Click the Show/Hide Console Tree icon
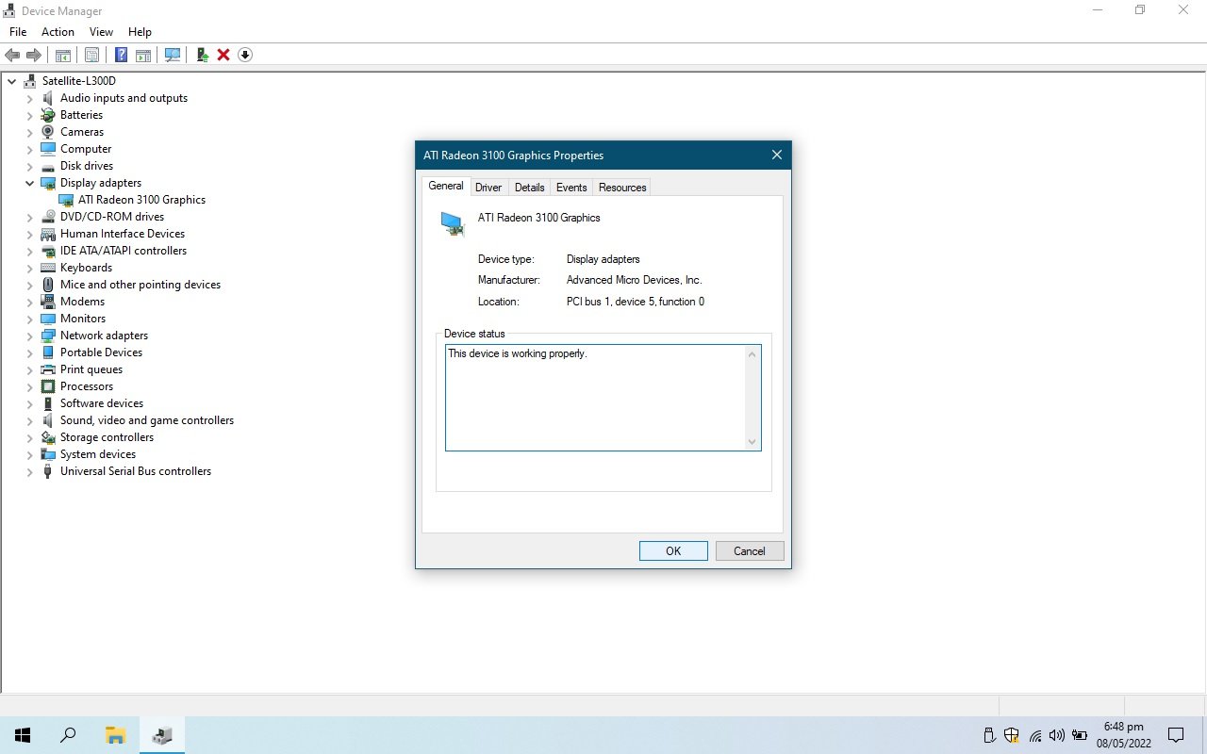1207x754 pixels. tap(63, 55)
